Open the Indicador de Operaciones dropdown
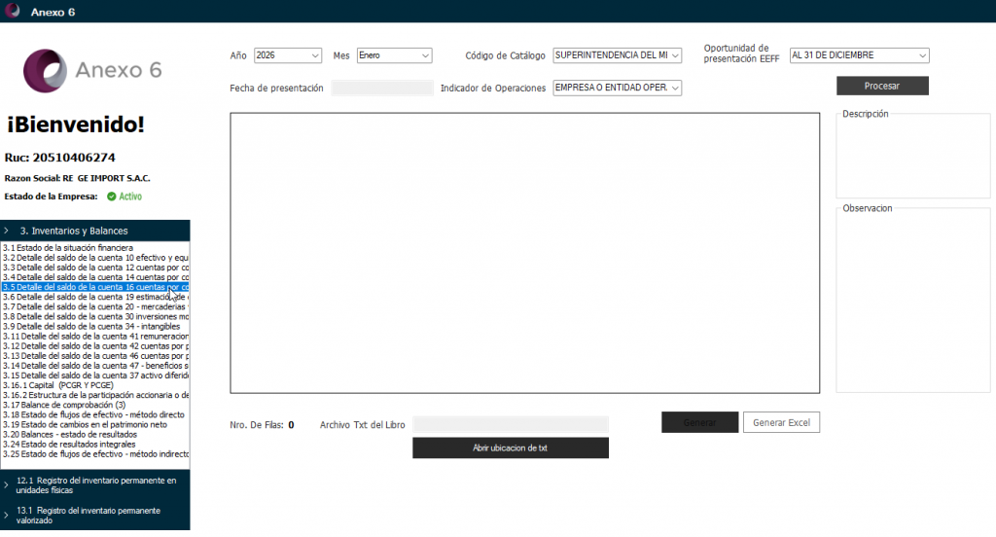This screenshot has height=537, width=996. coord(618,88)
